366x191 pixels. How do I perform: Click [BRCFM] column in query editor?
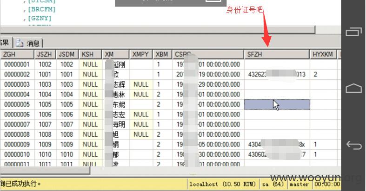(42, 10)
